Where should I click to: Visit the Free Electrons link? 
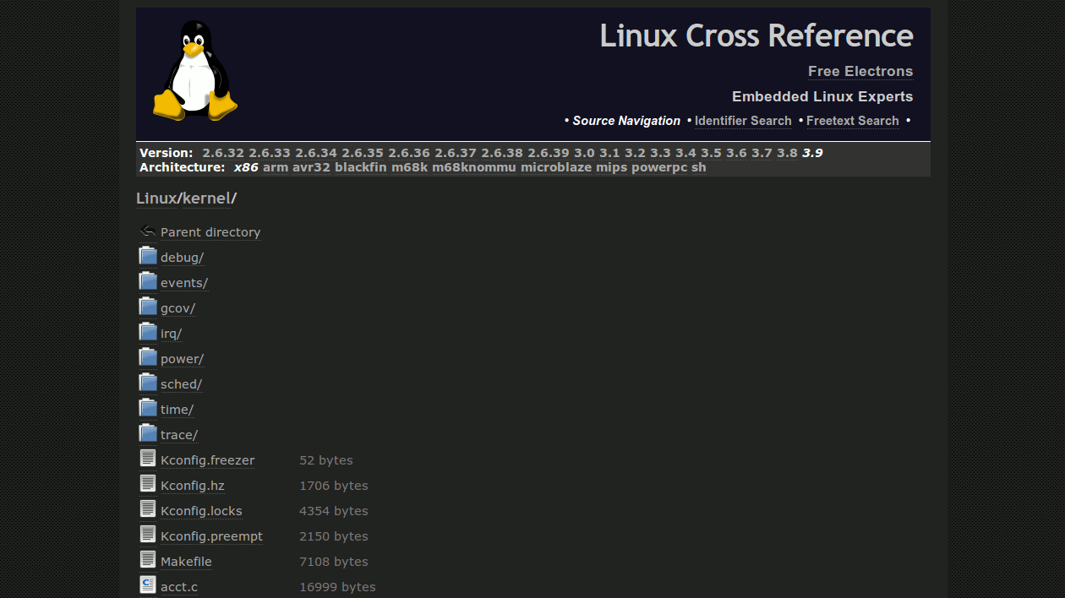[860, 71]
